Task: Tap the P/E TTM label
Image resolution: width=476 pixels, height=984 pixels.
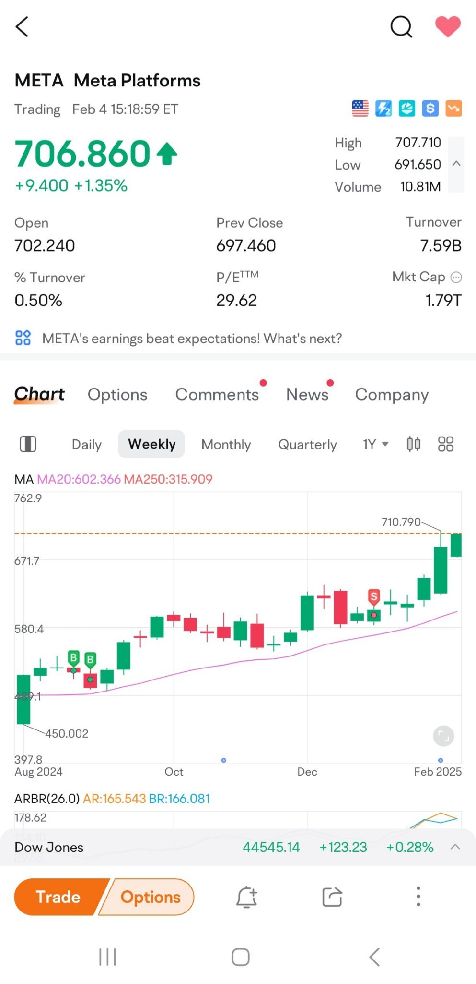Action: click(x=237, y=277)
